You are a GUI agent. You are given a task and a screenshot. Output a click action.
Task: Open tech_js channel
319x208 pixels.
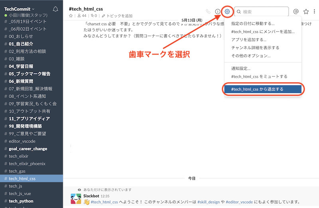(x=32, y=186)
